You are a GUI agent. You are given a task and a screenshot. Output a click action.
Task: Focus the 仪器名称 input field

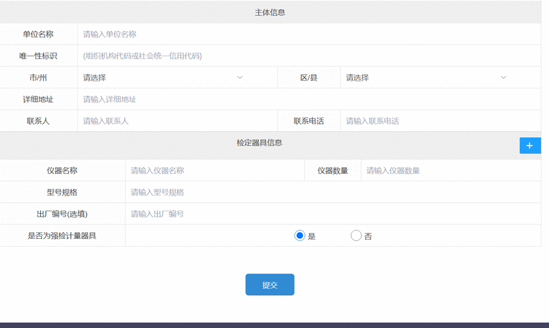click(x=215, y=171)
